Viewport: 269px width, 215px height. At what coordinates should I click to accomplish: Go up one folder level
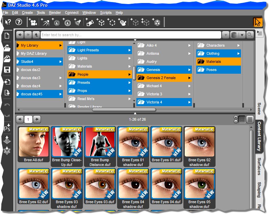pyautogui.click(x=36, y=35)
